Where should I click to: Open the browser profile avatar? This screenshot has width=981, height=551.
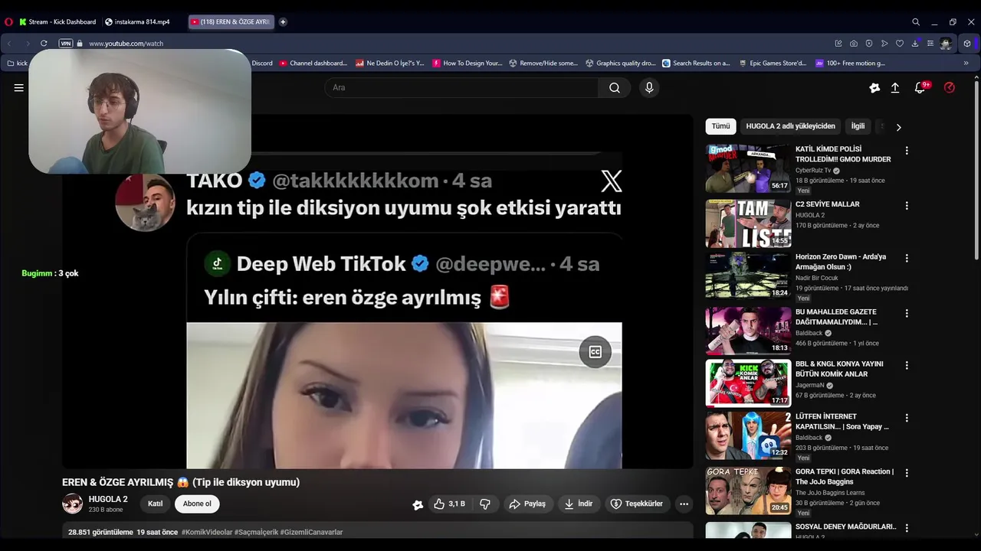coord(946,44)
